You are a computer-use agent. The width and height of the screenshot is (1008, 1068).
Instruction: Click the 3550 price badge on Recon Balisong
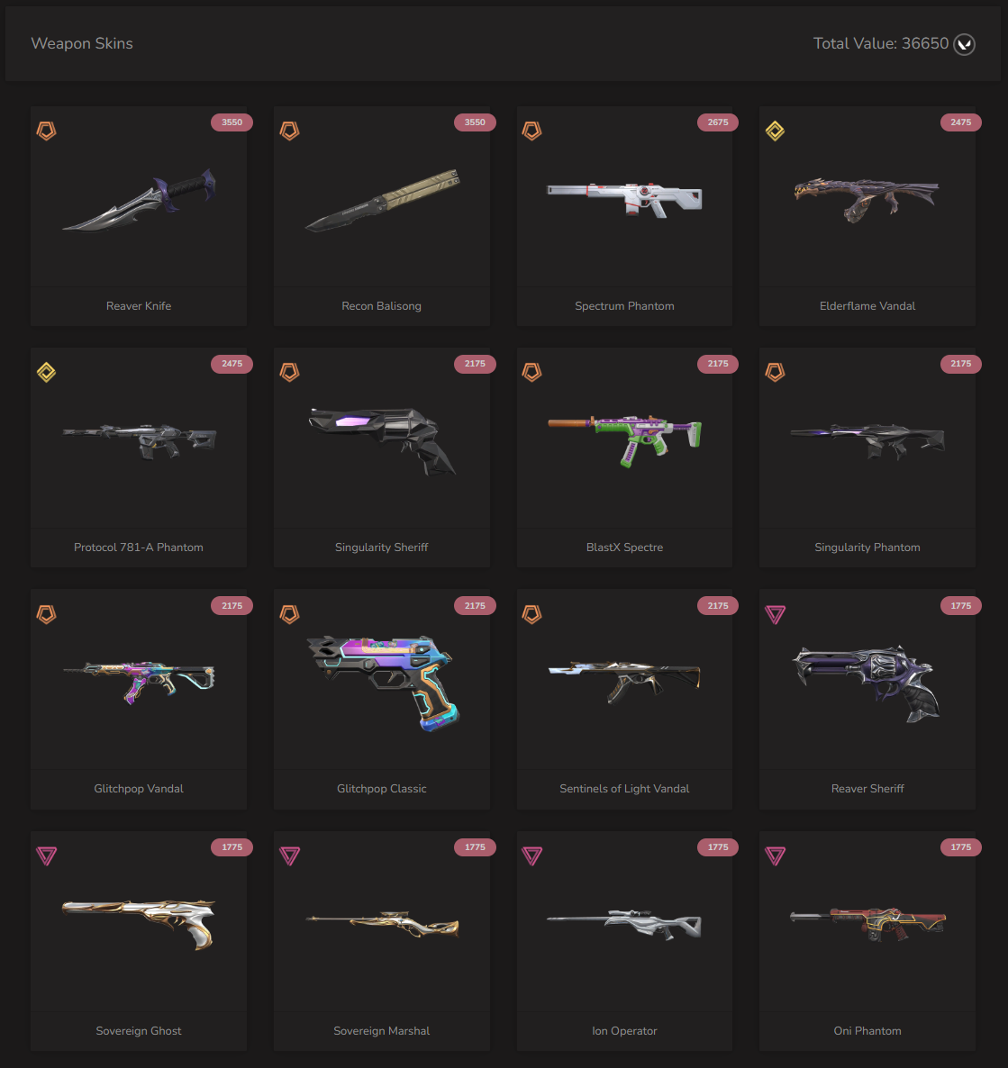[475, 122]
